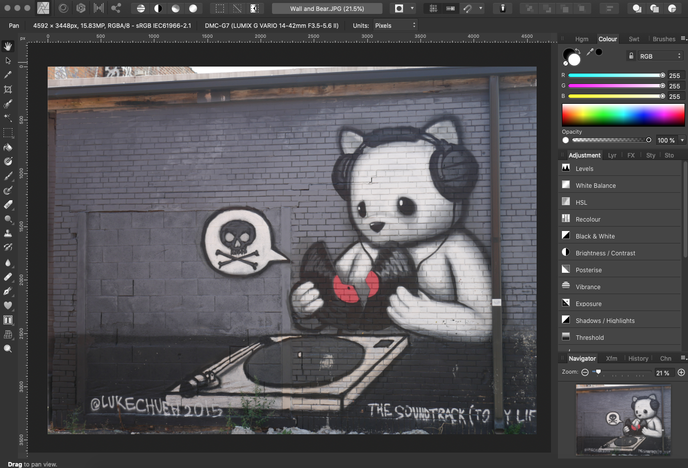Open the Brushes tab
Screen dimensions: 688x468
664,39
